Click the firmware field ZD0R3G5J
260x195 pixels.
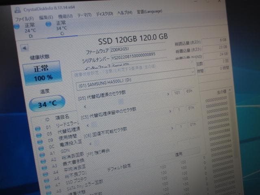pyautogui.click(x=138, y=48)
